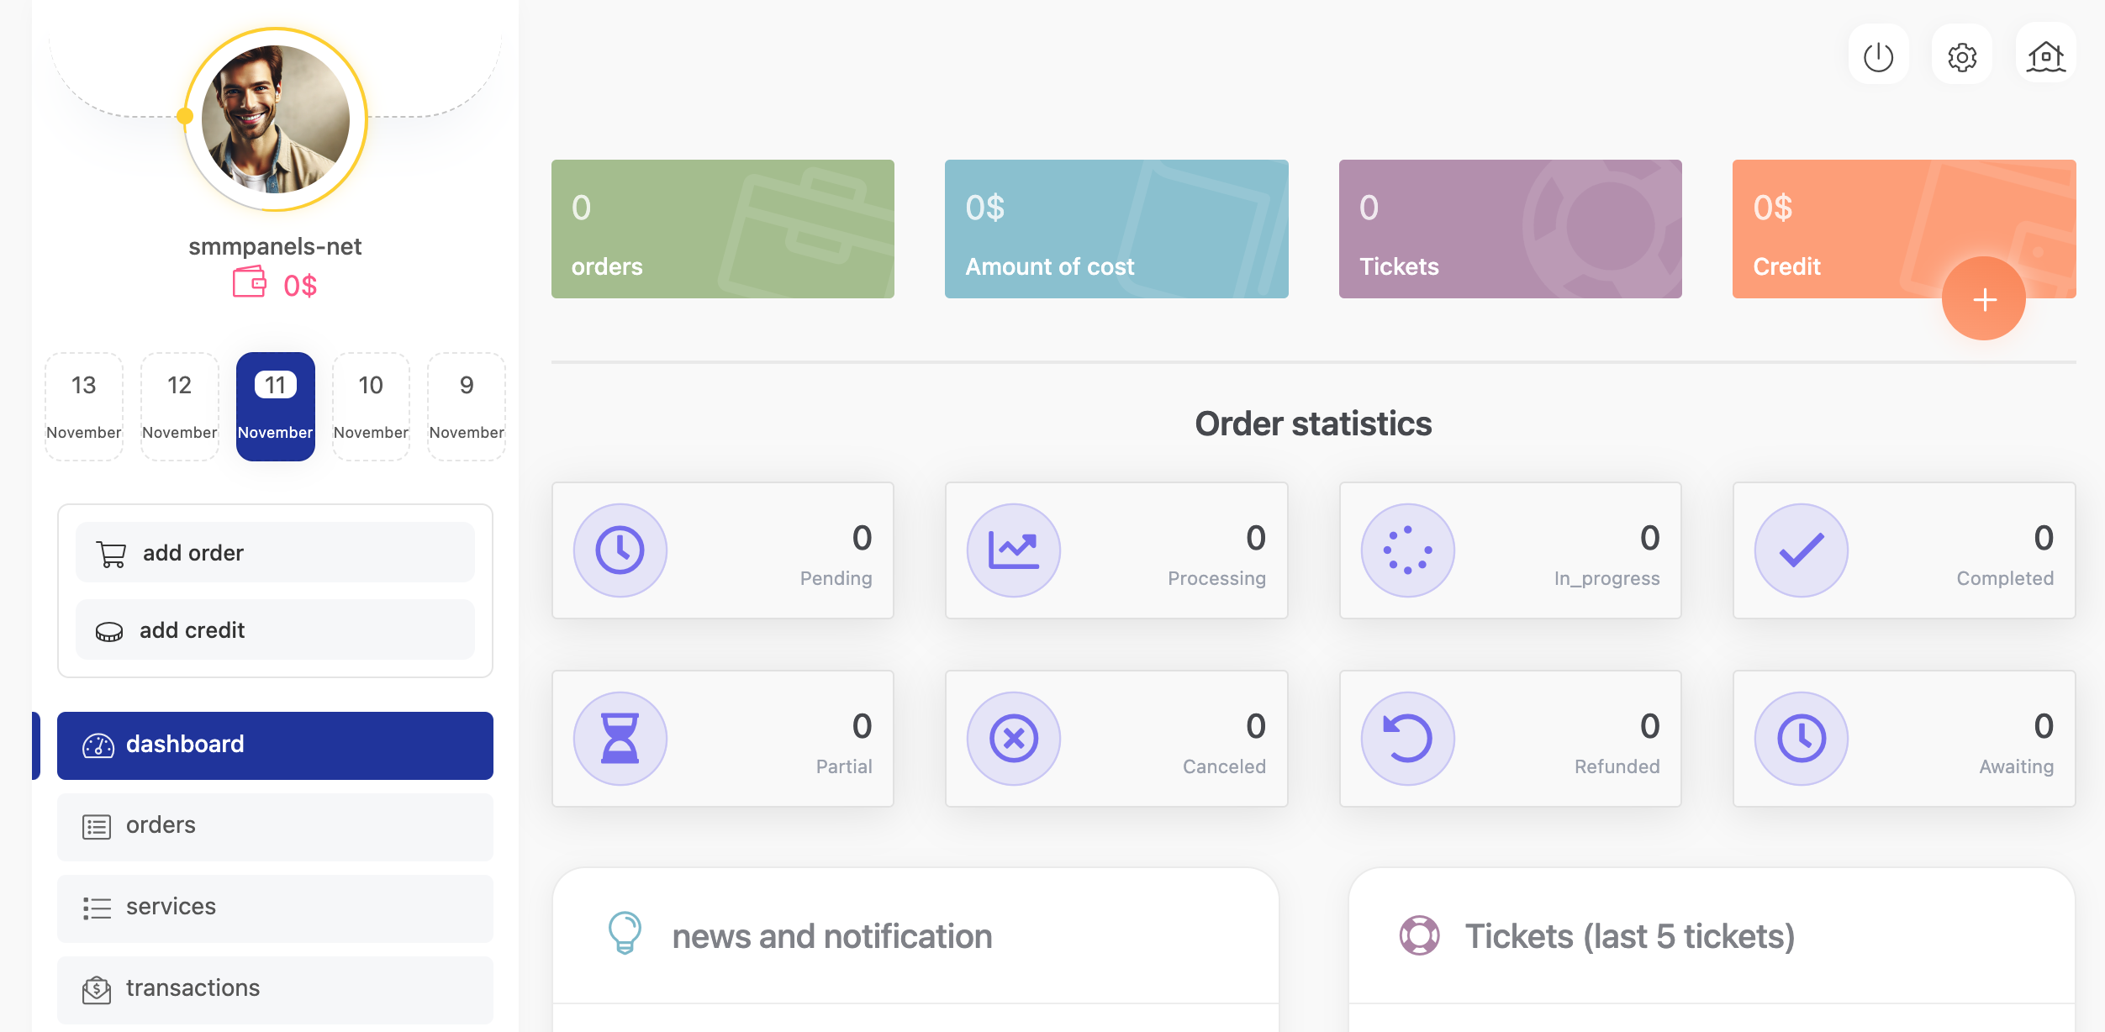
Task: Select the 10 November date
Action: point(371,407)
